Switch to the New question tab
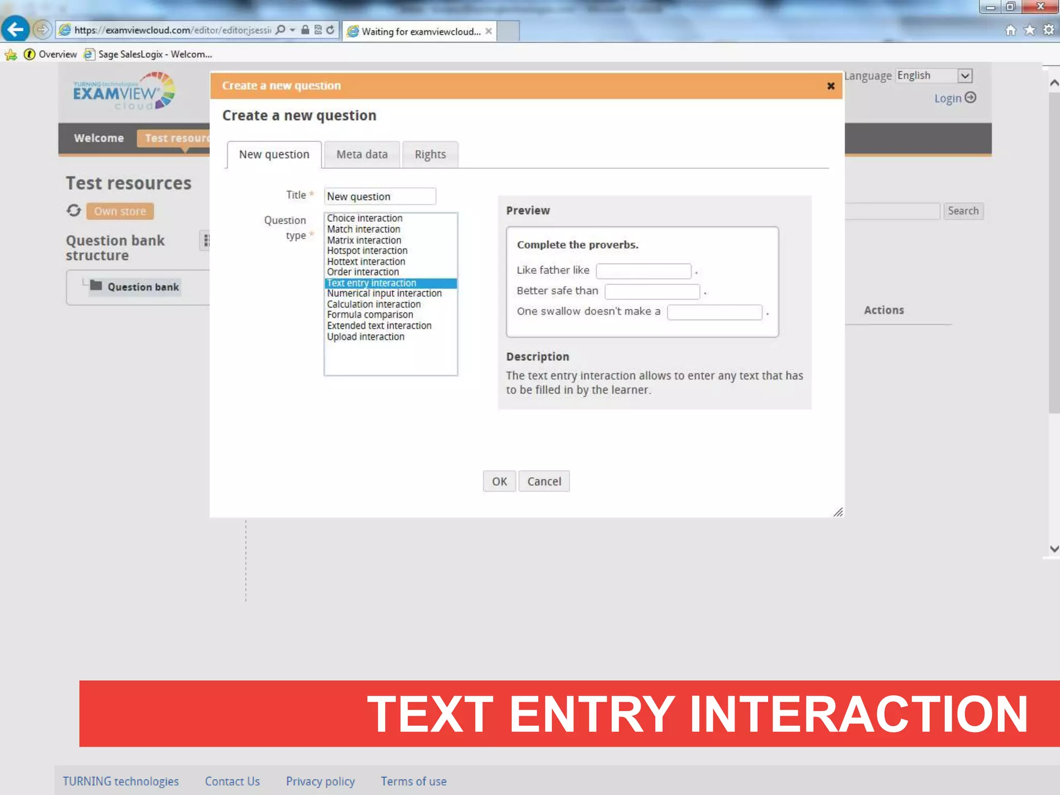This screenshot has height=795, width=1060. coord(274,154)
